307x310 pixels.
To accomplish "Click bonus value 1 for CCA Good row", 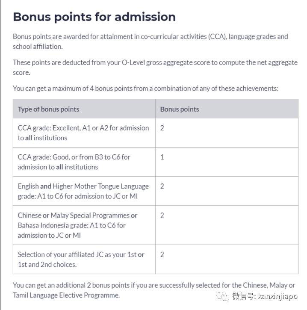I will click(x=162, y=157).
